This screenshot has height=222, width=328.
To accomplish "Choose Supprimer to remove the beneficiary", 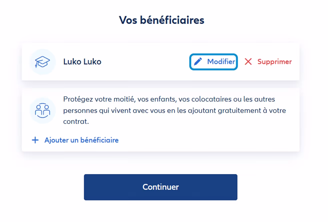I will [274, 62].
